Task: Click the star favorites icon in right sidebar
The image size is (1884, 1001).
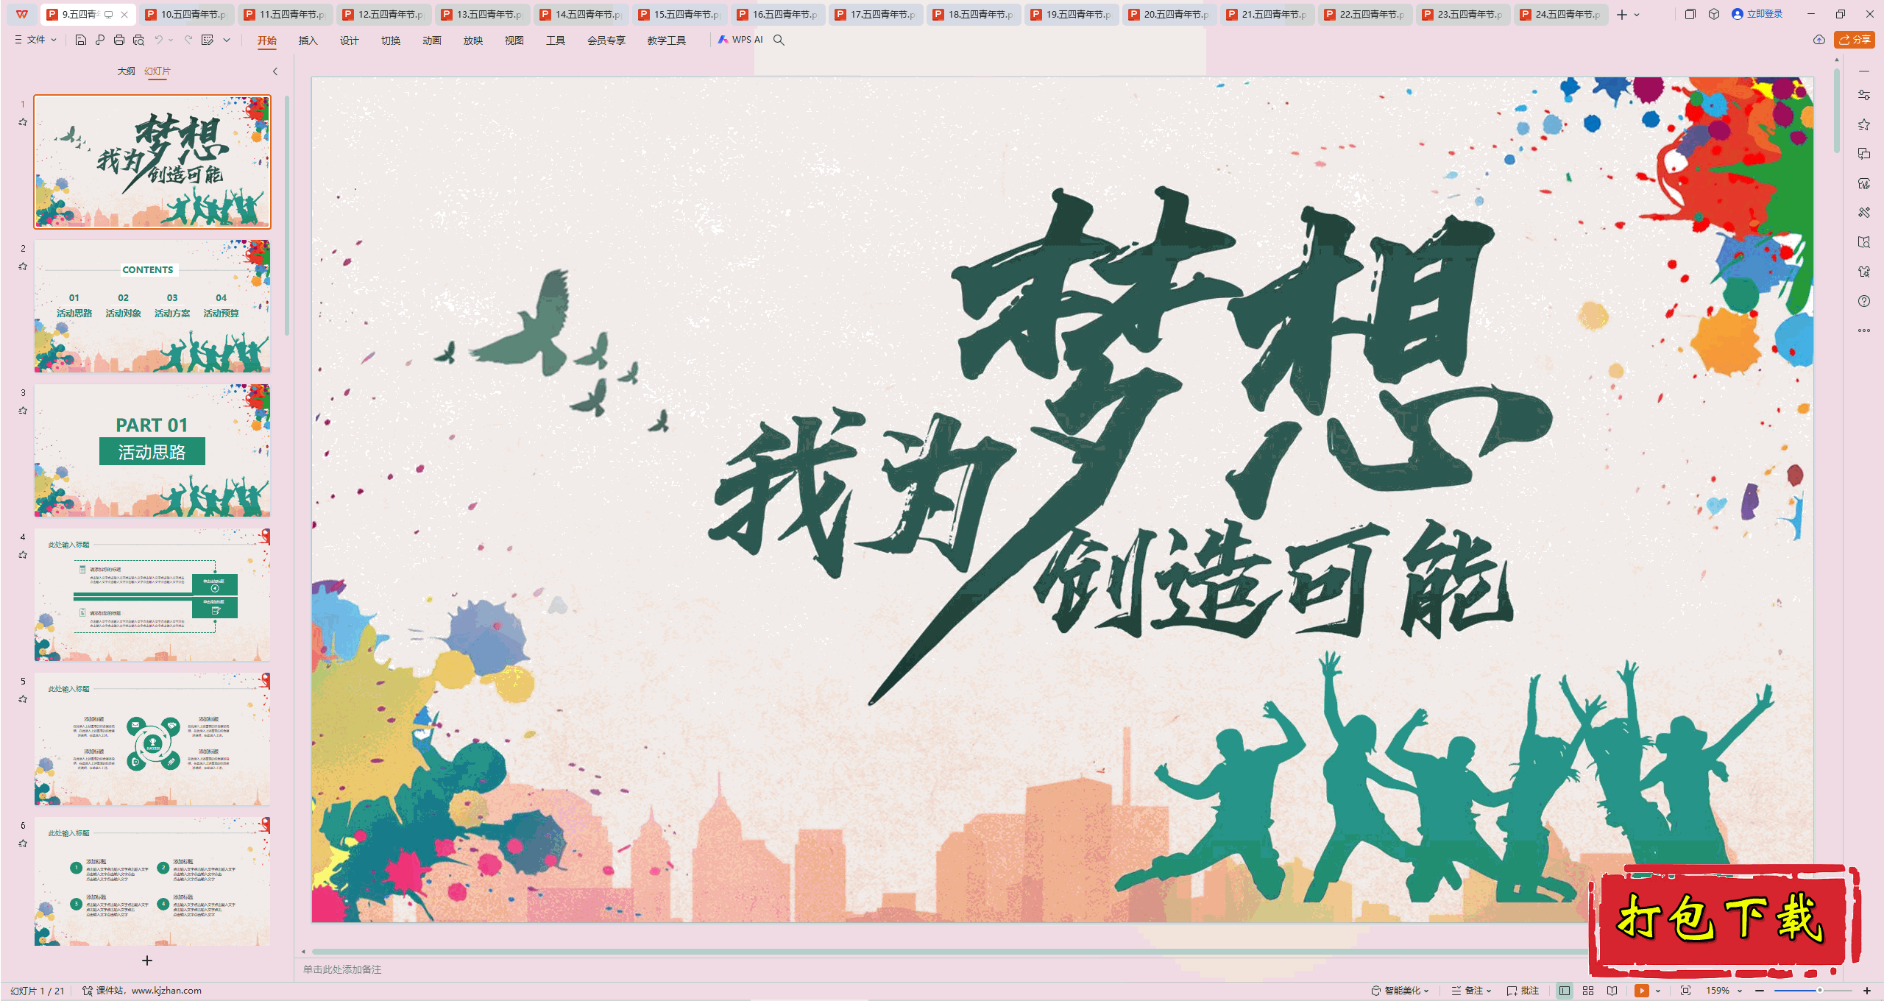Action: tap(1864, 124)
